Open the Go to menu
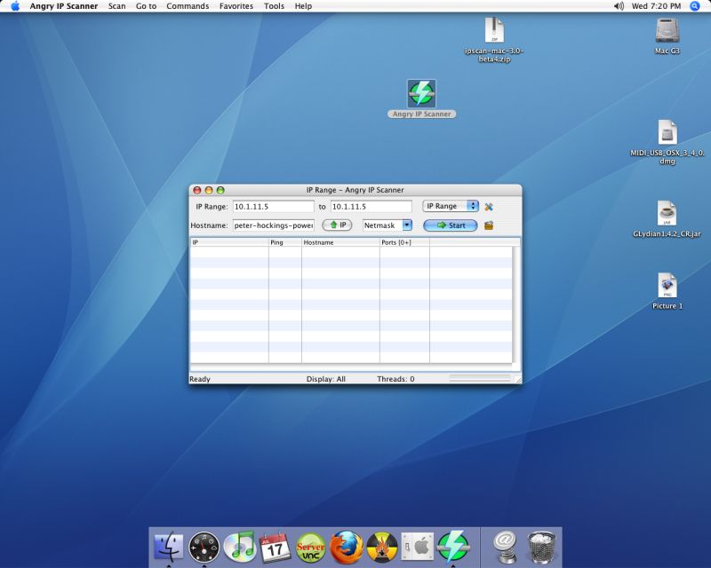 pyautogui.click(x=146, y=6)
